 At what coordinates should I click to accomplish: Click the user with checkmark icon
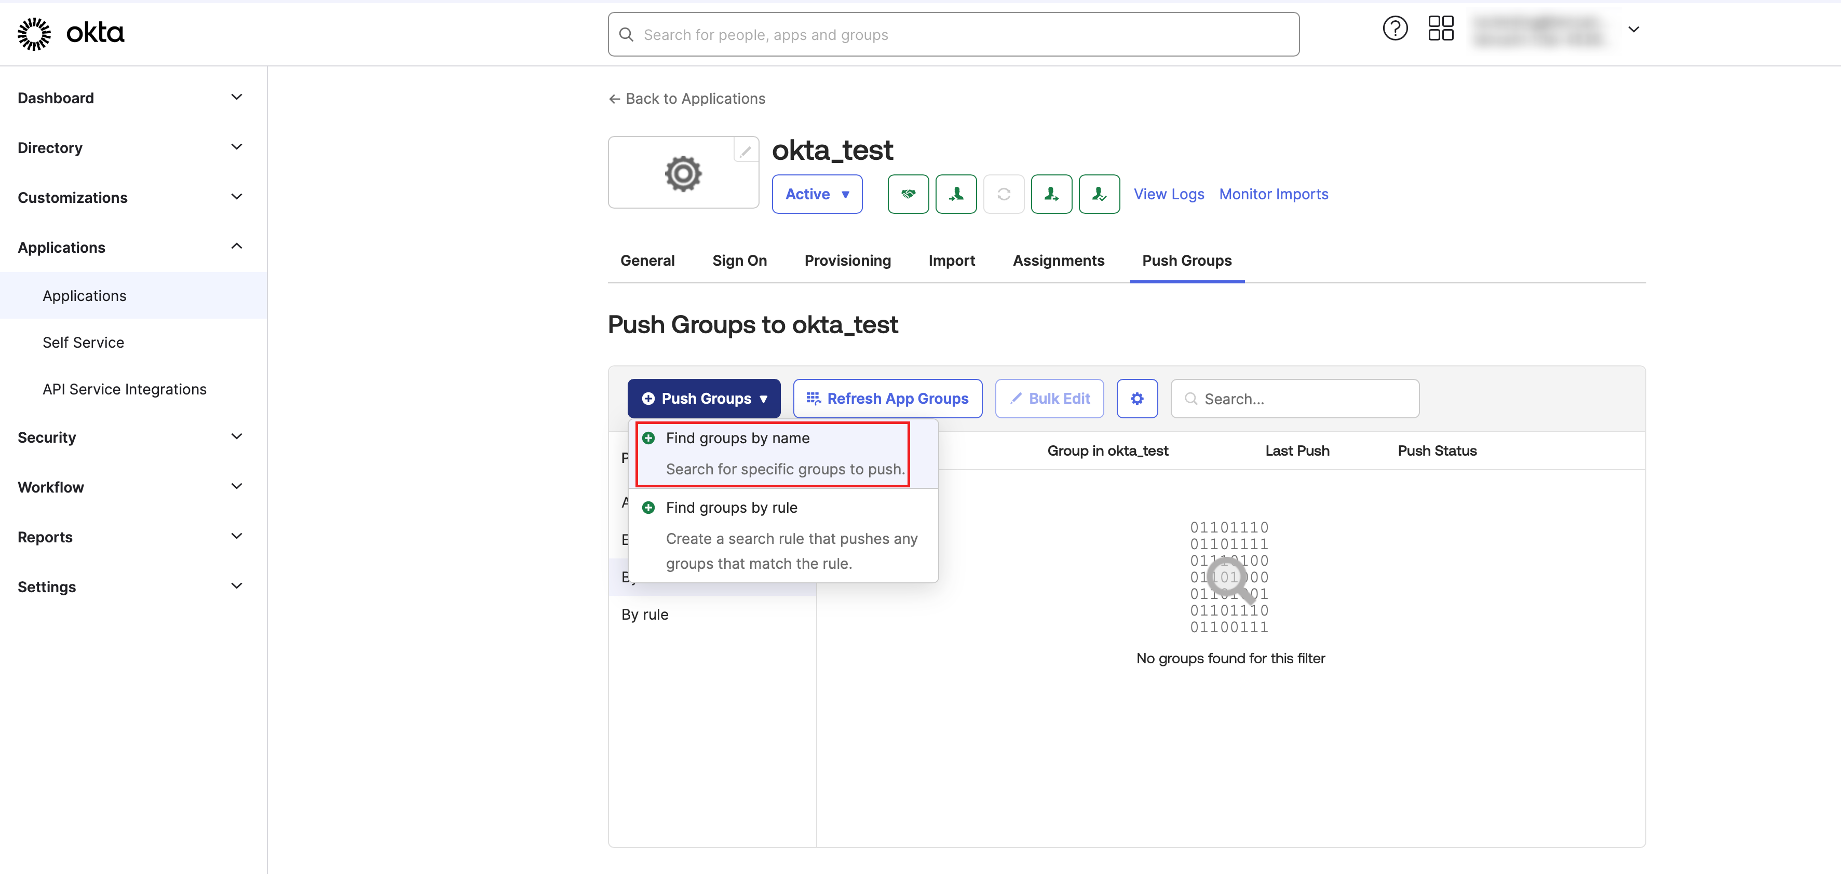click(1099, 195)
